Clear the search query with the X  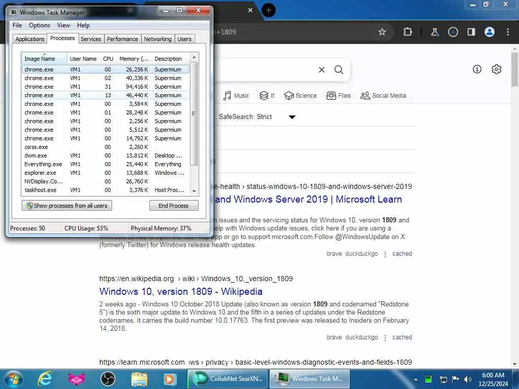pos(322,70)
